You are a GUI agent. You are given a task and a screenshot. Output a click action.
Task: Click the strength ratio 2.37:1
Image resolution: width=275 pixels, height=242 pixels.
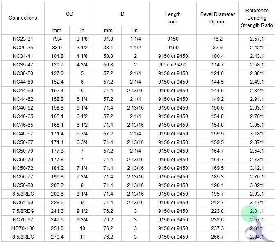click(x=257, y=142)
